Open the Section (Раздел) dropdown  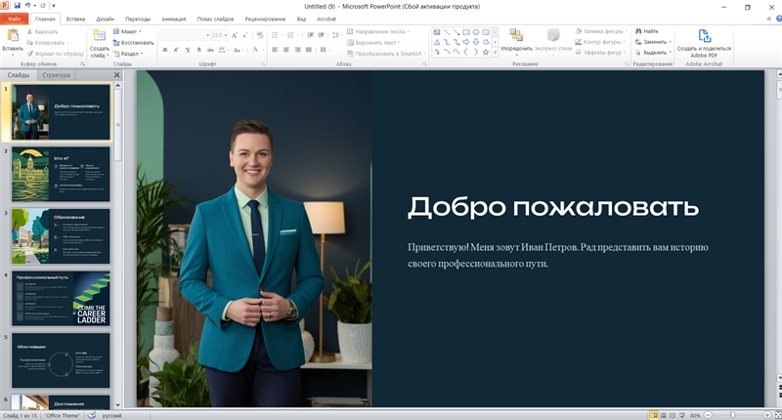click(x=128, y=54)
